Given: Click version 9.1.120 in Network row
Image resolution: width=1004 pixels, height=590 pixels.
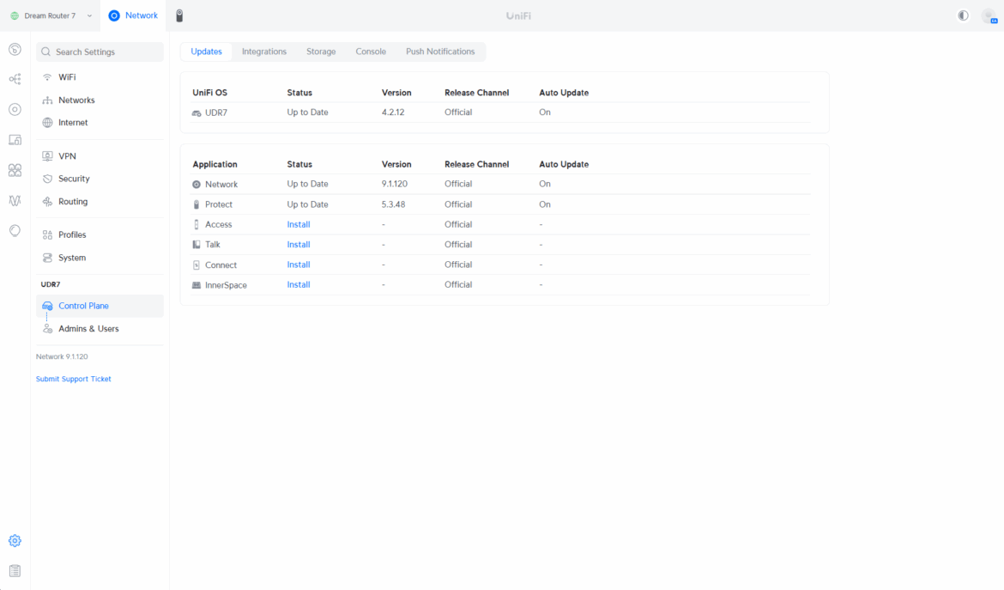Looking at the screenshot, I should (395, 184).
